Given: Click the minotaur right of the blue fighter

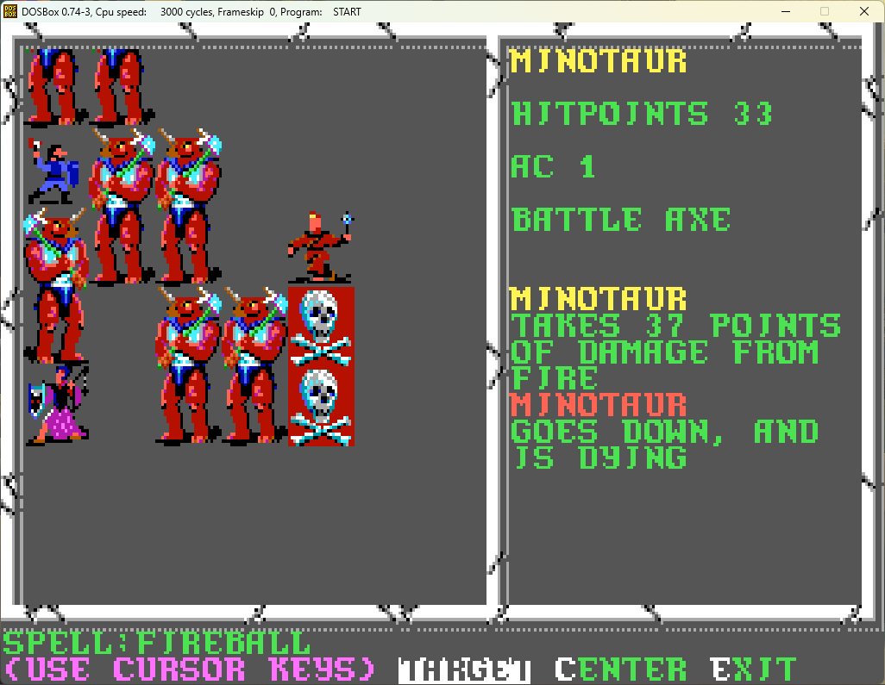Looking at the screenshot, I should click(122, 206).
